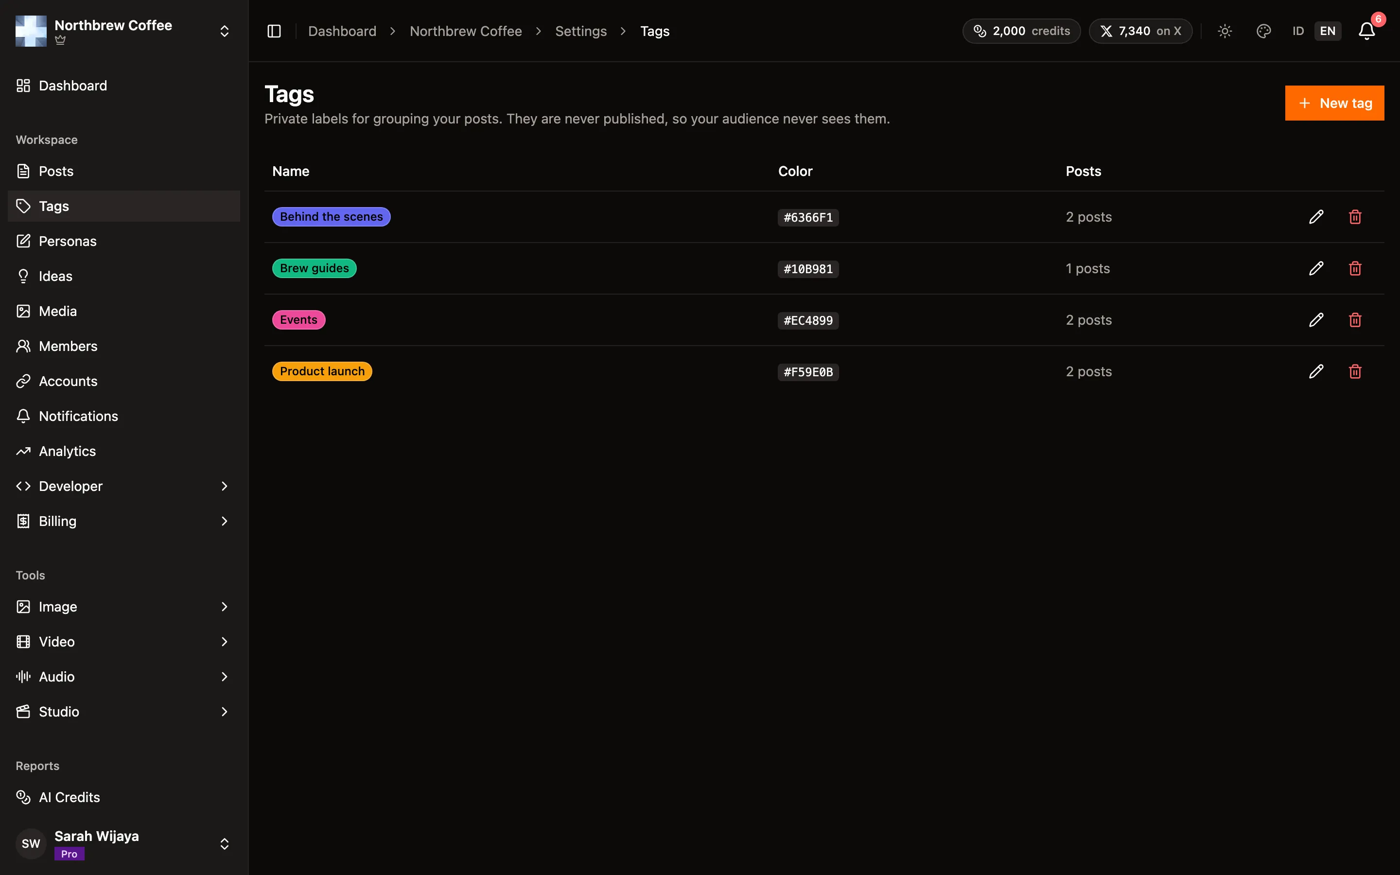Go to Settings breadcrumb

pyautogui.click(x=581, y=31)
